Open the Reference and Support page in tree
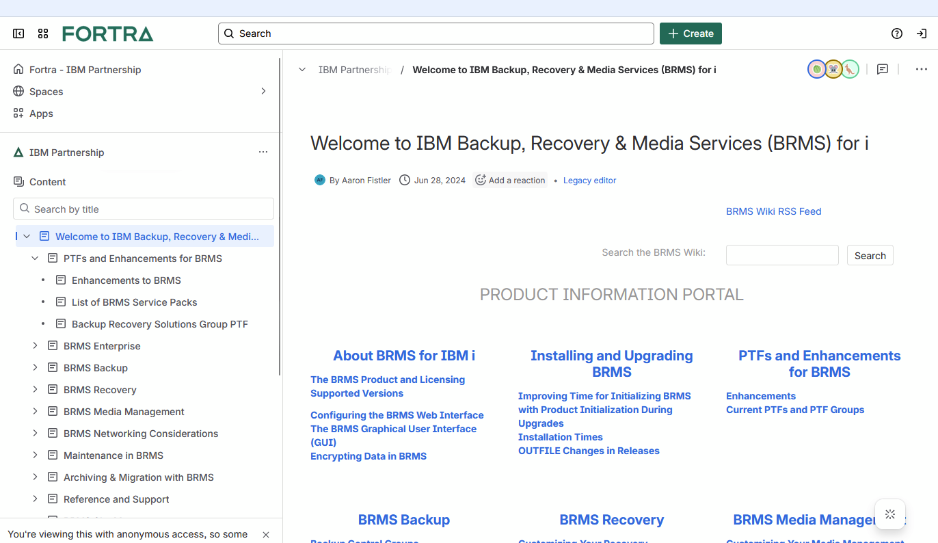The height and width of the screenshot is (543, 938). tap(116, 499)
